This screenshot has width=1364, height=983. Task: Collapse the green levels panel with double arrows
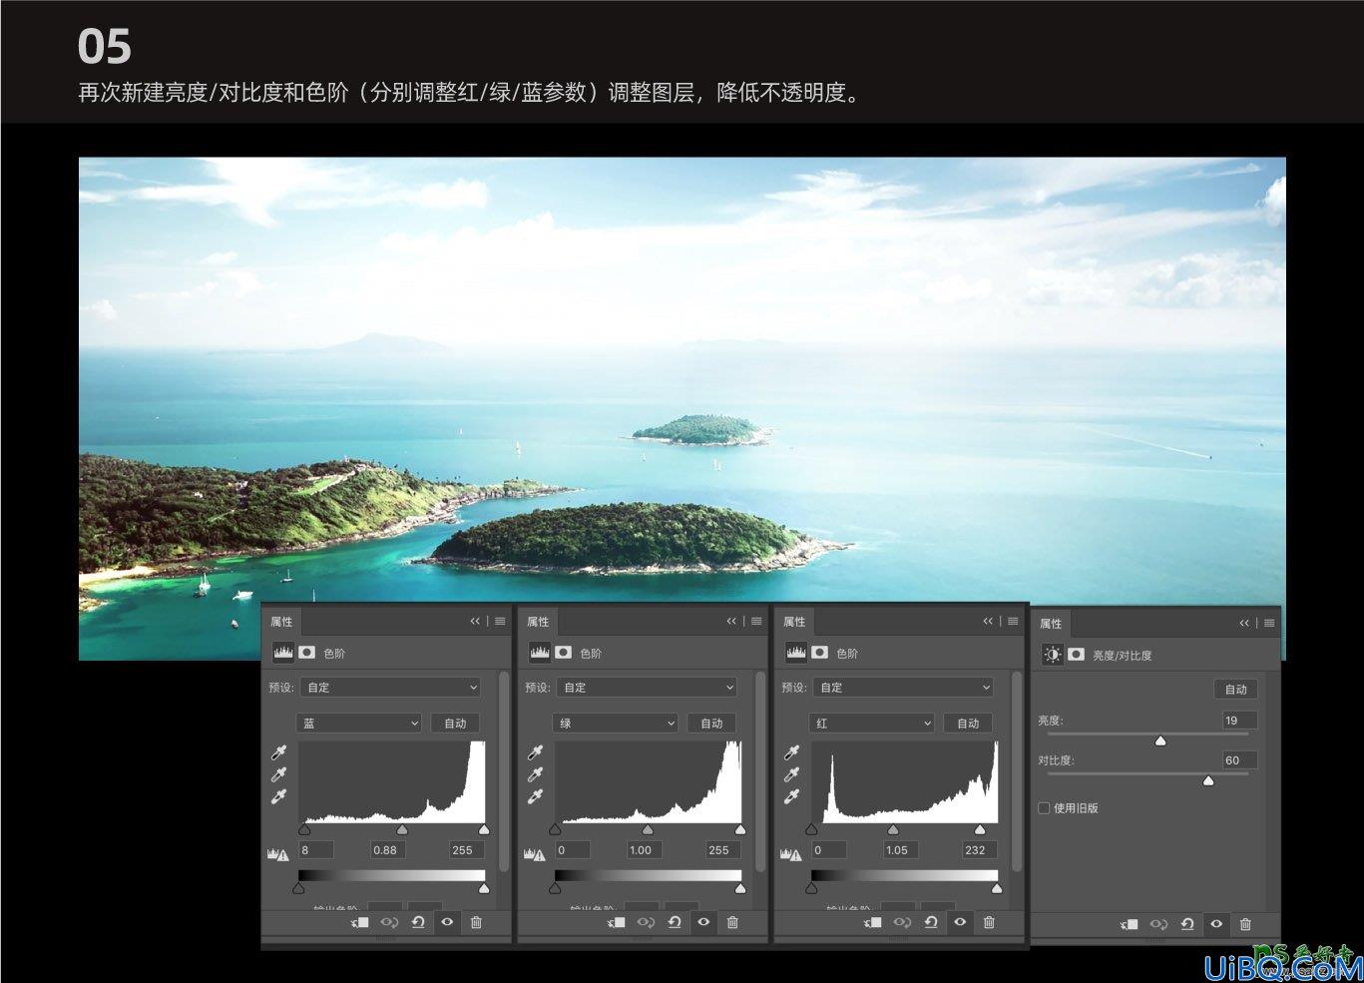(x=731, y=621)
